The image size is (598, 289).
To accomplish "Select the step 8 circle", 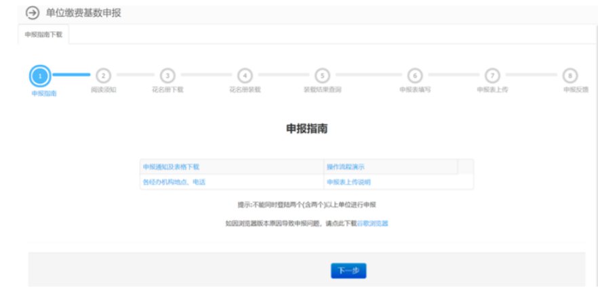I will 571,75.
